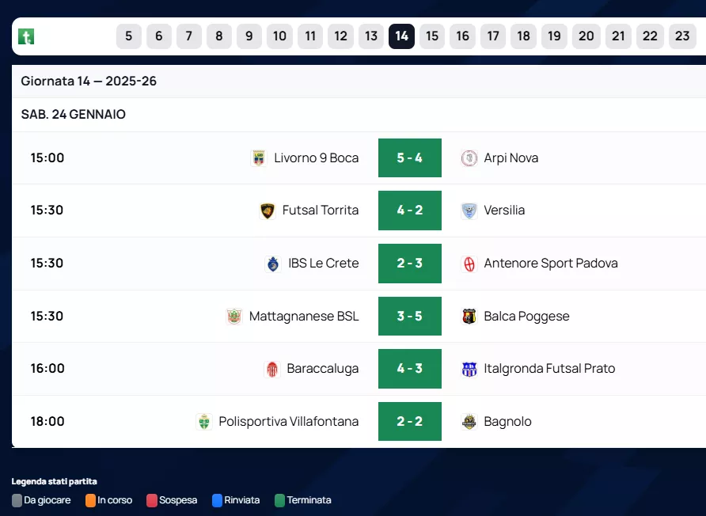The image size is (706, 516).
Task: Click the Bagnolo team crest
Action: 469,422
